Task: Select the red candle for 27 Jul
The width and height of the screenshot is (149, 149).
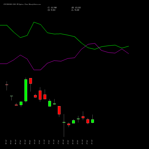Action: click(x=88, y=121)
